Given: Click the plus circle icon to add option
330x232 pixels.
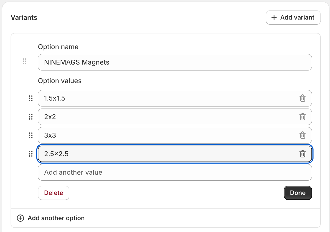Looking at the screenshot, I should (20, 218).
